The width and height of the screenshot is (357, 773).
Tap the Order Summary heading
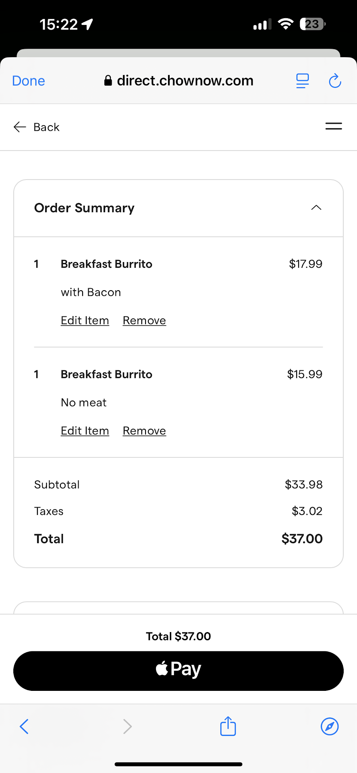[84, 208]
